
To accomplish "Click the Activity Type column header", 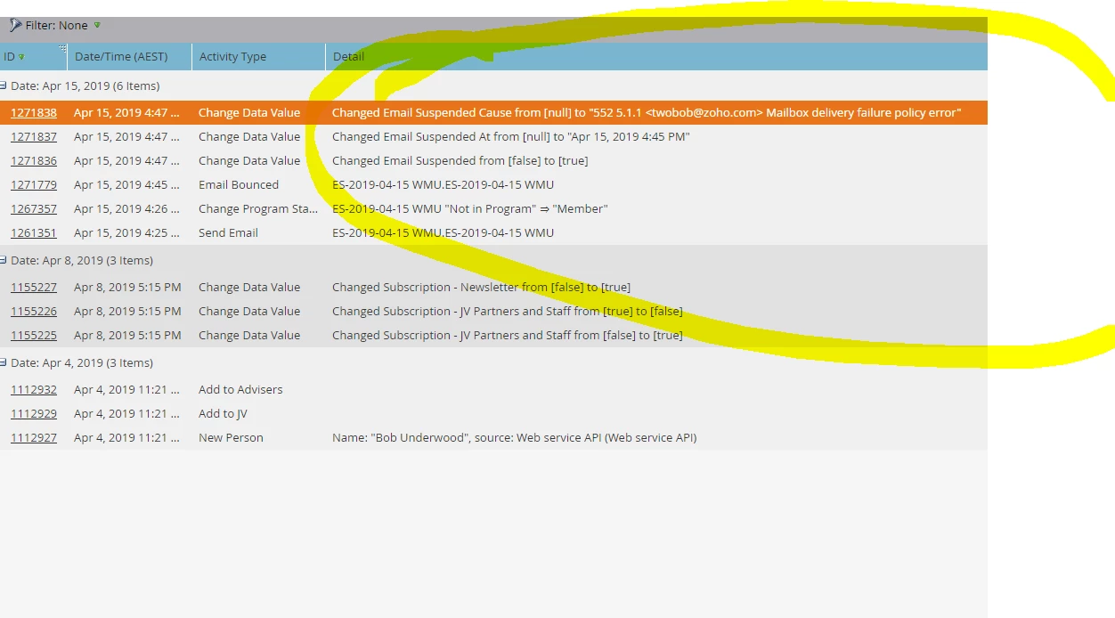I will [259, 56].
